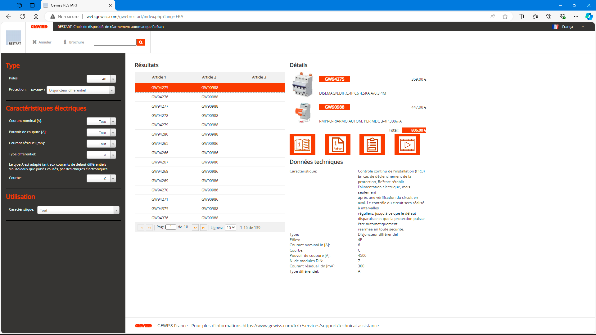Toggle browser read aloud icon
The height and width of the screenshot is (335, 596).
[x=493, y=16]
